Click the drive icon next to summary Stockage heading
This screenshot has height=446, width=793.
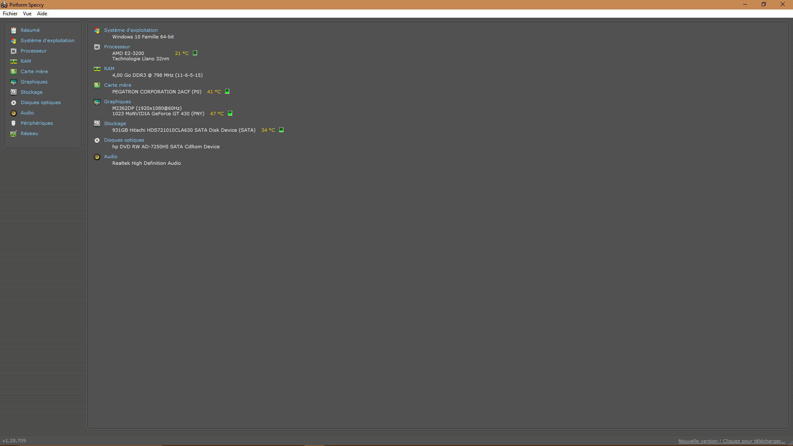point(97,123)
